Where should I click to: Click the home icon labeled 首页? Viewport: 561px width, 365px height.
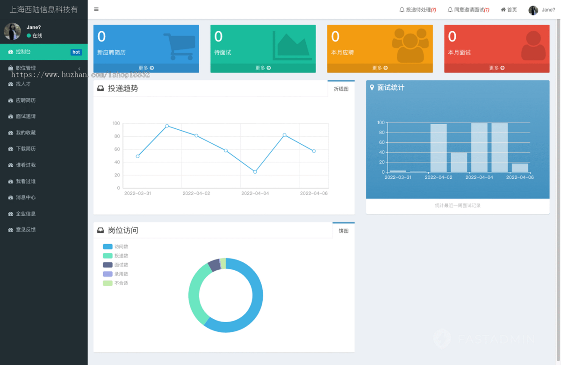pos(503,10)
